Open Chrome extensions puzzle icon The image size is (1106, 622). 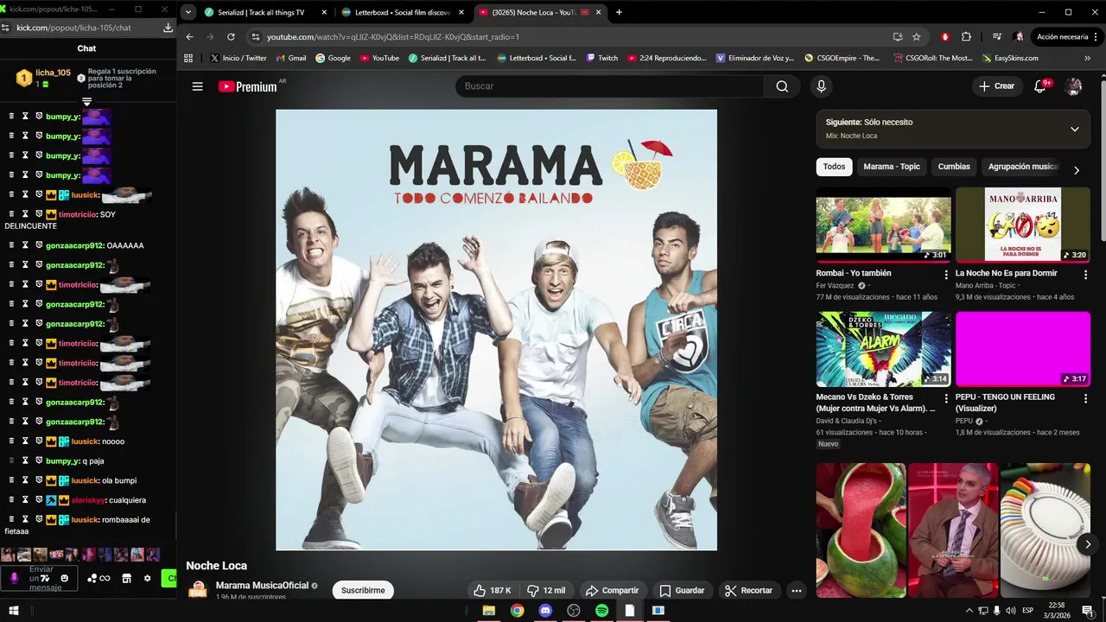(x=966, y=37)
